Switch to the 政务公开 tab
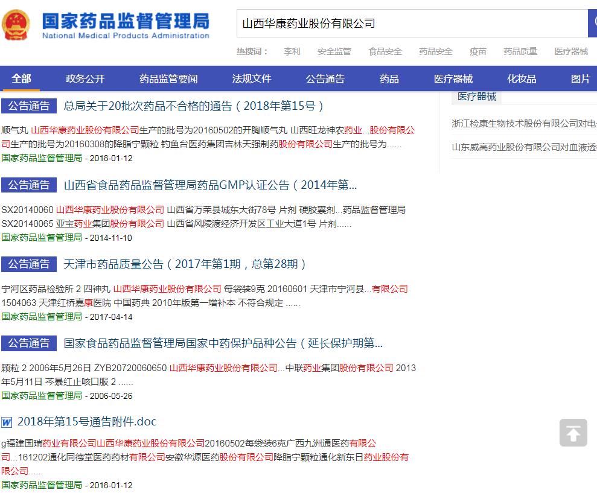This screenshot has height=493, width=597. click(85, 79)
